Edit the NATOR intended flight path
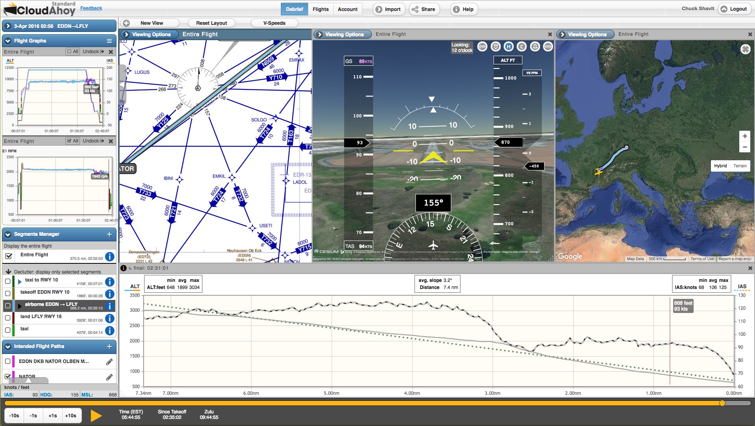Screen dimensions: 755x426 (109, 377)
